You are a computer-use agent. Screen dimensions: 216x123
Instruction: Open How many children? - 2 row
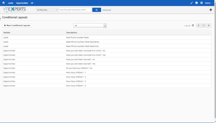pyautogui.click(x=107, y=77)
